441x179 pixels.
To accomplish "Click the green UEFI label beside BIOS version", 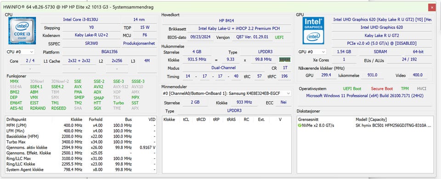I will click(279, 37).
